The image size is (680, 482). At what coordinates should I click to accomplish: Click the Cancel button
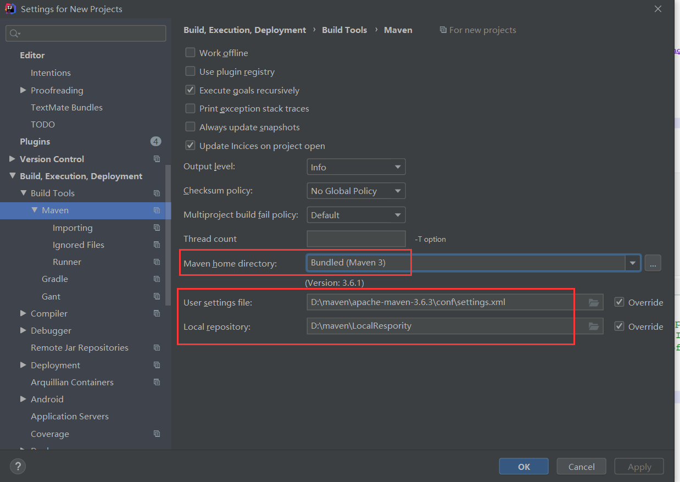click(x=582, y=467)
